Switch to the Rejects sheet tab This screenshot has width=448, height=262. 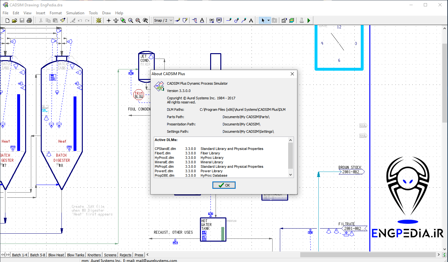point(125,255)
